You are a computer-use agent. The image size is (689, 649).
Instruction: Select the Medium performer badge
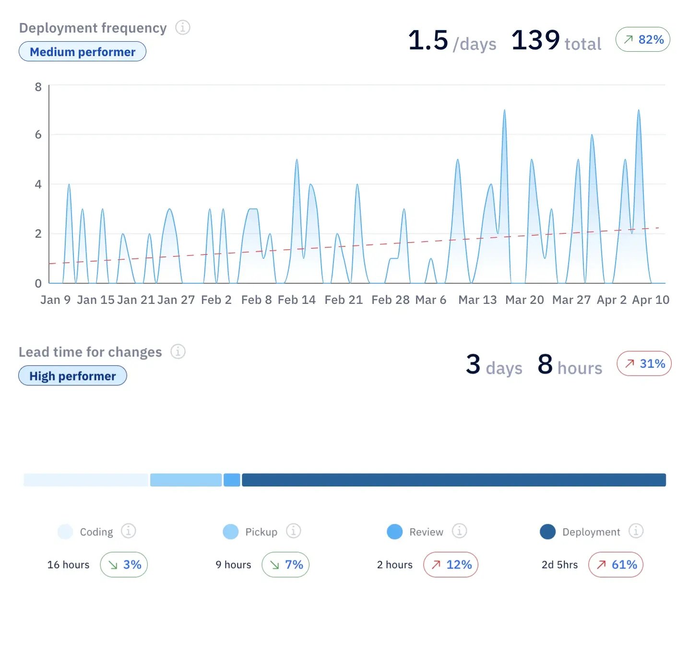82,51
